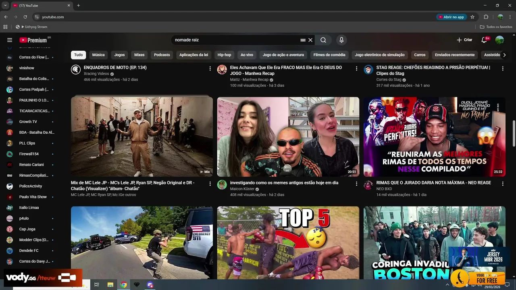The height and width of the screenshot is (290, 516).
Task: Play the NEO REAGE rimas compilado thumbnail
Action: point(435,137)
